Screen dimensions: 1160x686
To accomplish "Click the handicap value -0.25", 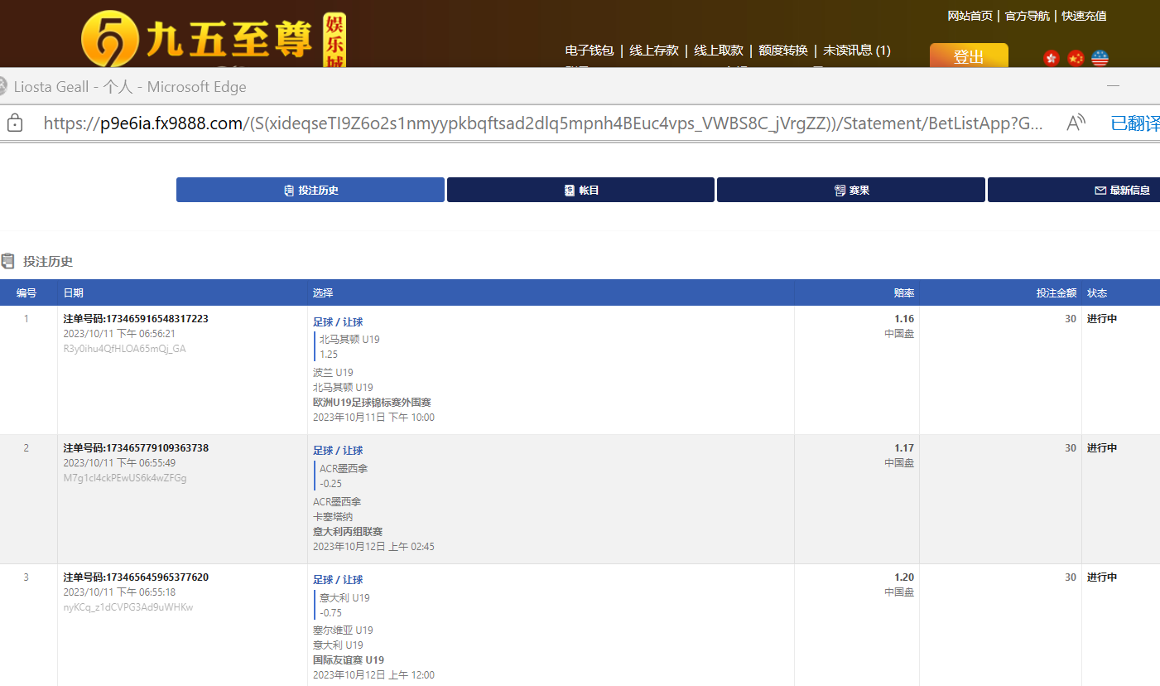I will point(331,484).
